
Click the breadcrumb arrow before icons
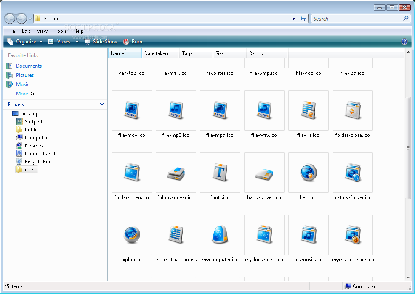[45, 18]
